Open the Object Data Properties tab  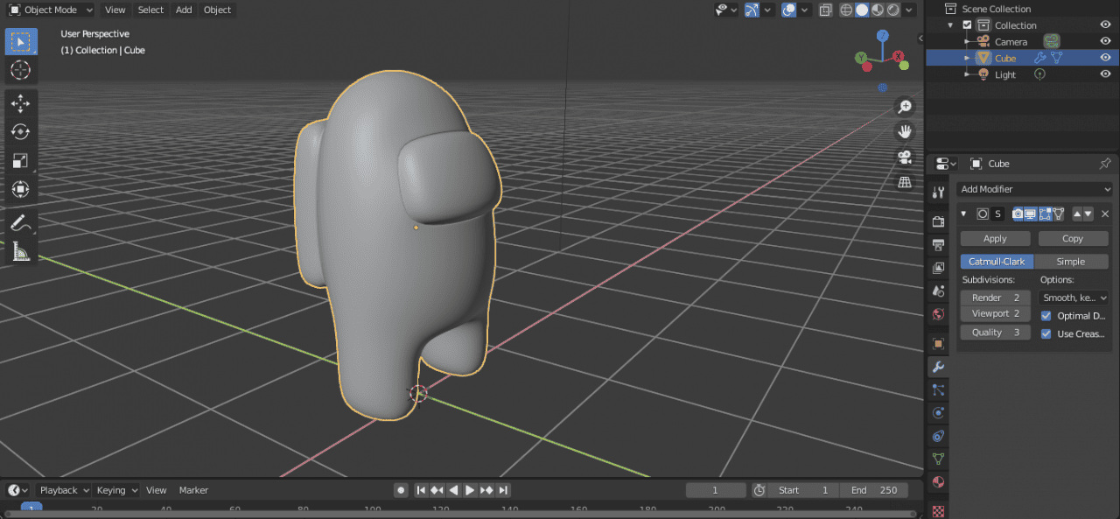point(938,459)
